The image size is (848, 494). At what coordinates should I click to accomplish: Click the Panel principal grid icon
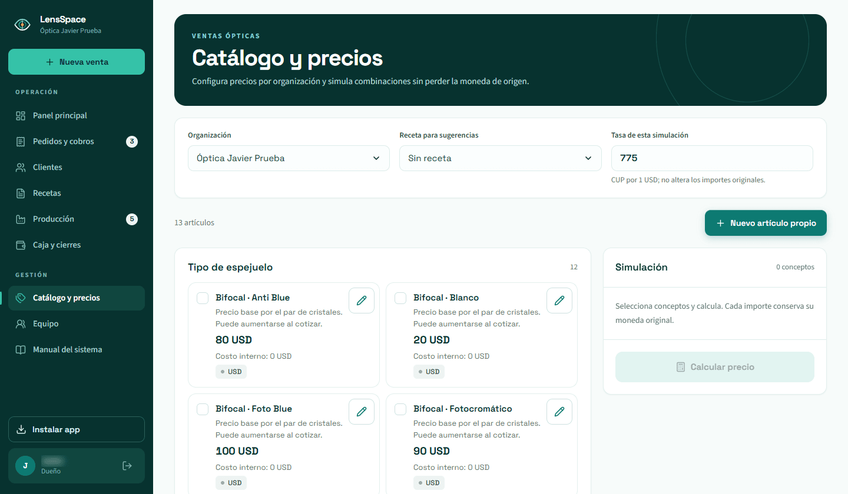pyautogui.click(x=21, y=116)
